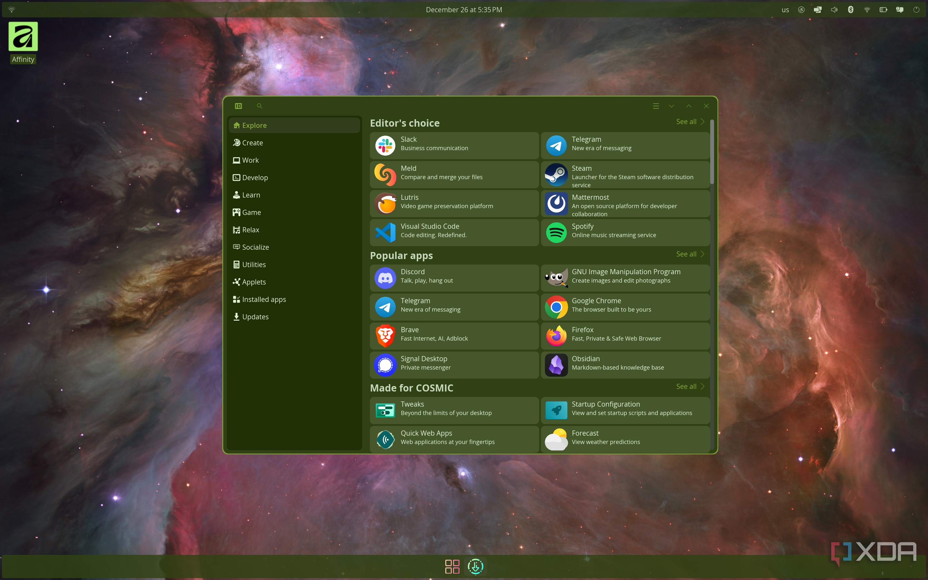Open the Installed apps page
The width and height of the screenshot is (928, 580).
click(295, 299)
